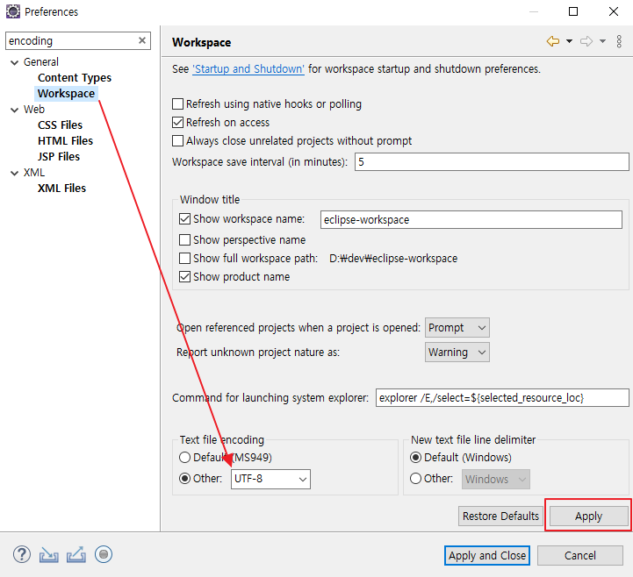Click the yellow Back navigation arrow
Screen dimensions: 633x577
[x=552, y=41]
